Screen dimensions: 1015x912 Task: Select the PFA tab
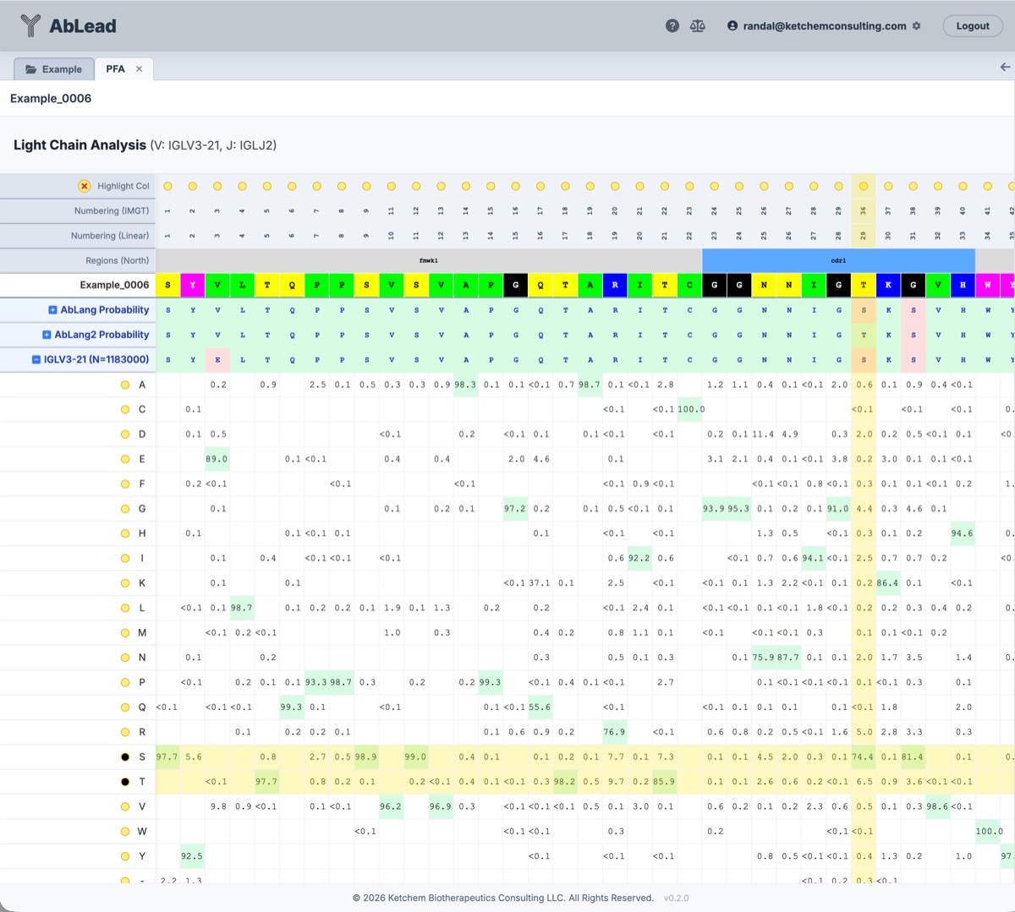coord(115,68)
